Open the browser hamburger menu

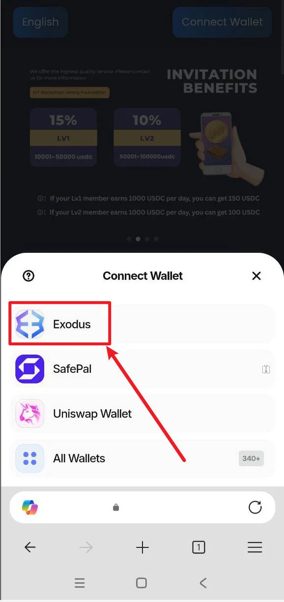click(255, 547)
